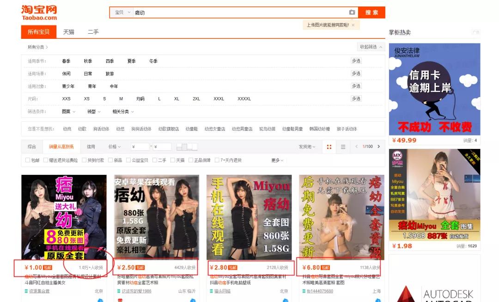The width and height of the screenshot is (499, 302).
Task: Click 多选 in the 适用对象 row
Action: click(x=356, y=86)
